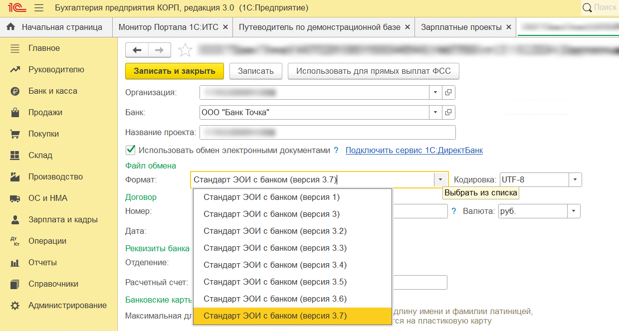Screen dimensions: 619x331
Task: Expand the Банк selection dropdown arrow
Action: coord(435,113)
